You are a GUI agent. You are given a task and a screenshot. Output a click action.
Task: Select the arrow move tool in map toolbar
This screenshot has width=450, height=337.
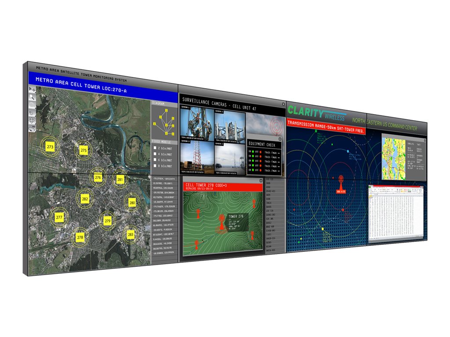point(32,90)
